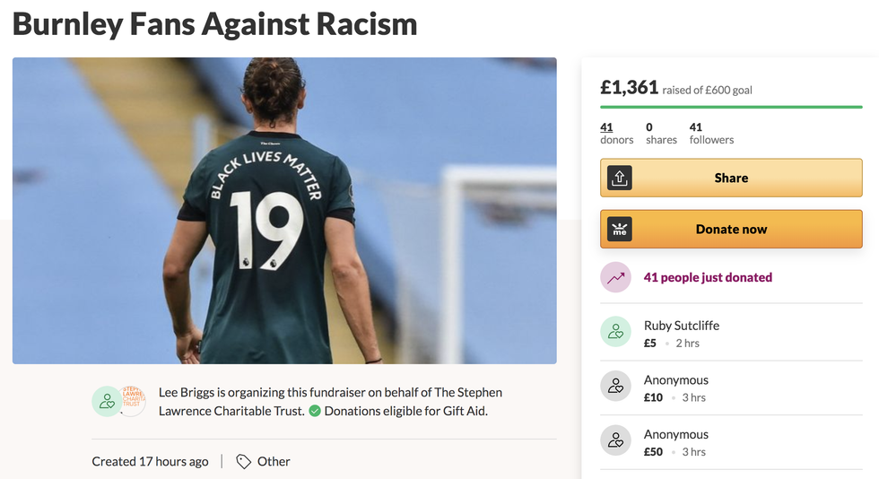The height and width of the screenshot is (479, 879).
Task: Click the Ruby Sutcliffe donor name
Action: 681,326
